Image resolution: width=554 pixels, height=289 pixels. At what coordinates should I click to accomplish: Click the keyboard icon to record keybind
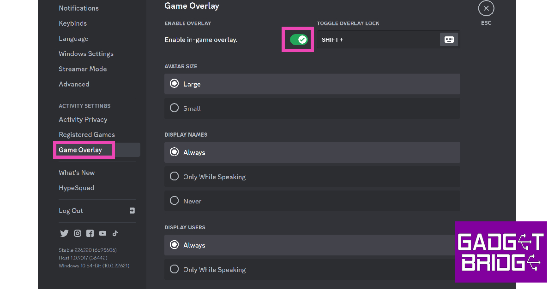449,40
